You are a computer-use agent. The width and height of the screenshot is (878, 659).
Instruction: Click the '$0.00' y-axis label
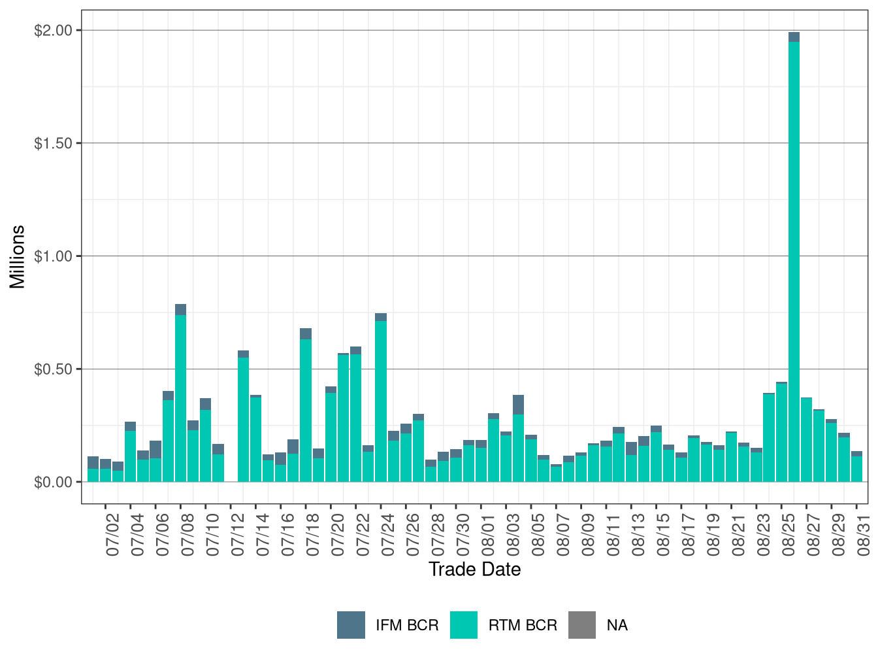coord(54,482)
